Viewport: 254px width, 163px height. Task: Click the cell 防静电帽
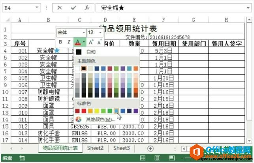click(x=49, y=92)
